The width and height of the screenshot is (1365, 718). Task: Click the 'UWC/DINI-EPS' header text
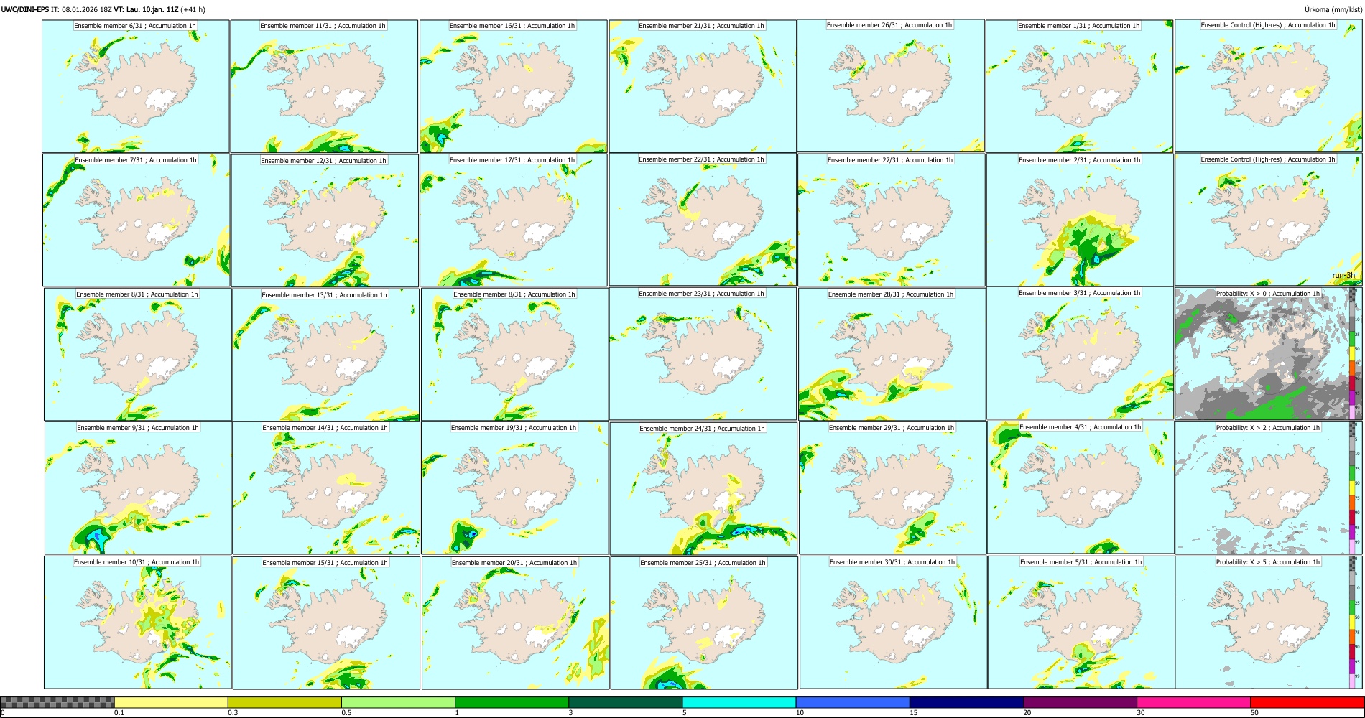[25, 9]
